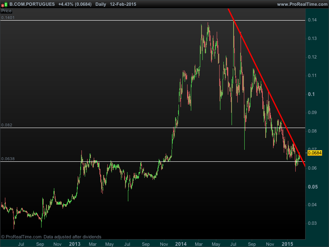Select the 0.1401 horizontal line label
Viewport: 329px width, 247px height.
(x=8, y=18)
